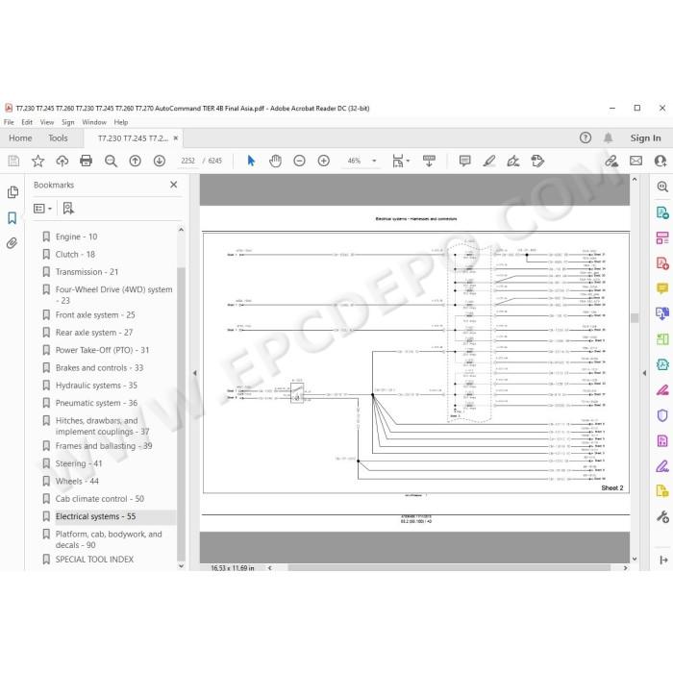The height and width of the screenshot is (673, 673).
Task: Open the SPECIAL TOOL INDEX bookmark
Action: pyautogui.click(x=94, y=560)
